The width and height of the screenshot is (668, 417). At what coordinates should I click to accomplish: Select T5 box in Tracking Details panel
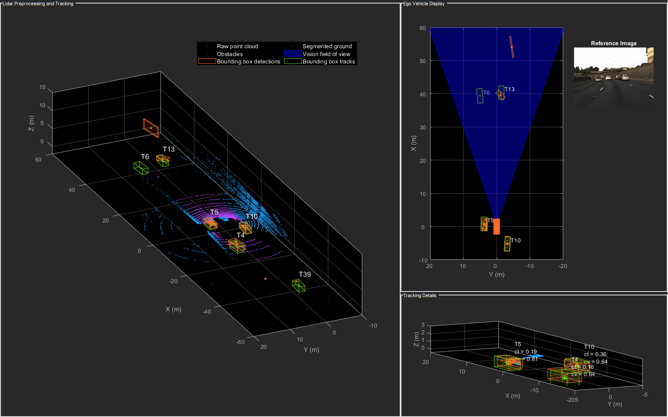click(x=508, y=362)
